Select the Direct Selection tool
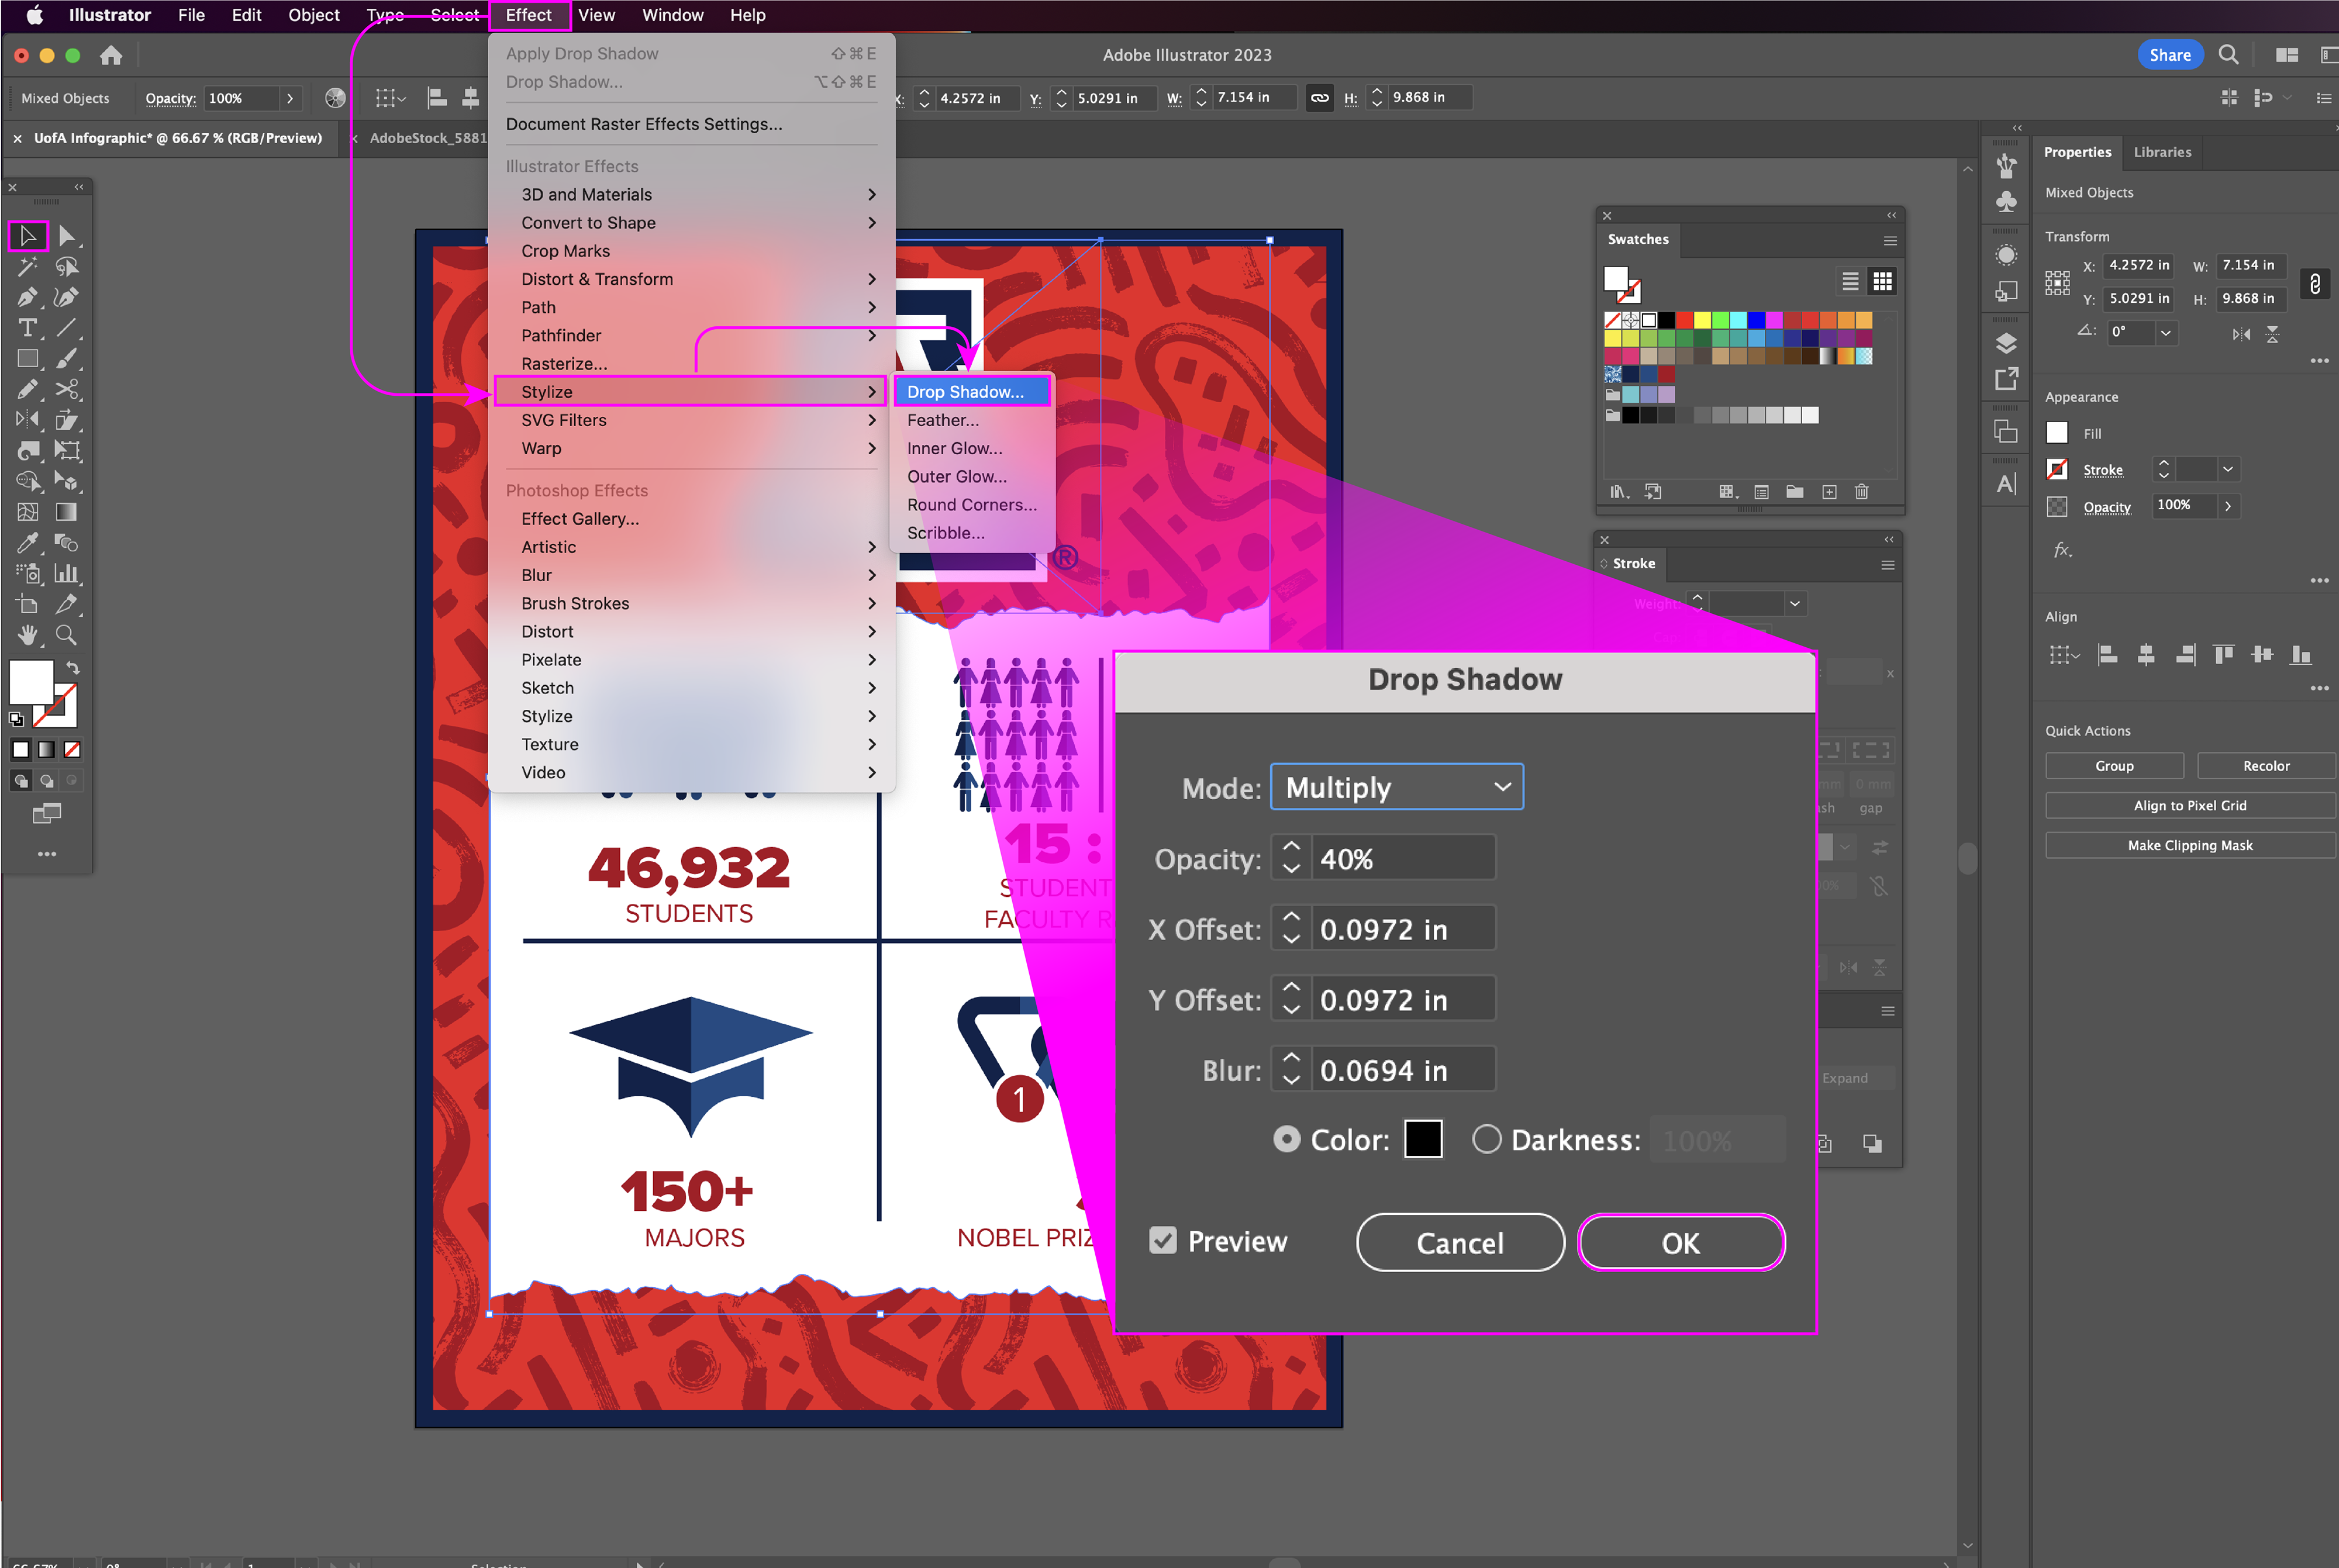This screenshot has width=2339, height=1568. (x=66, y=236)
